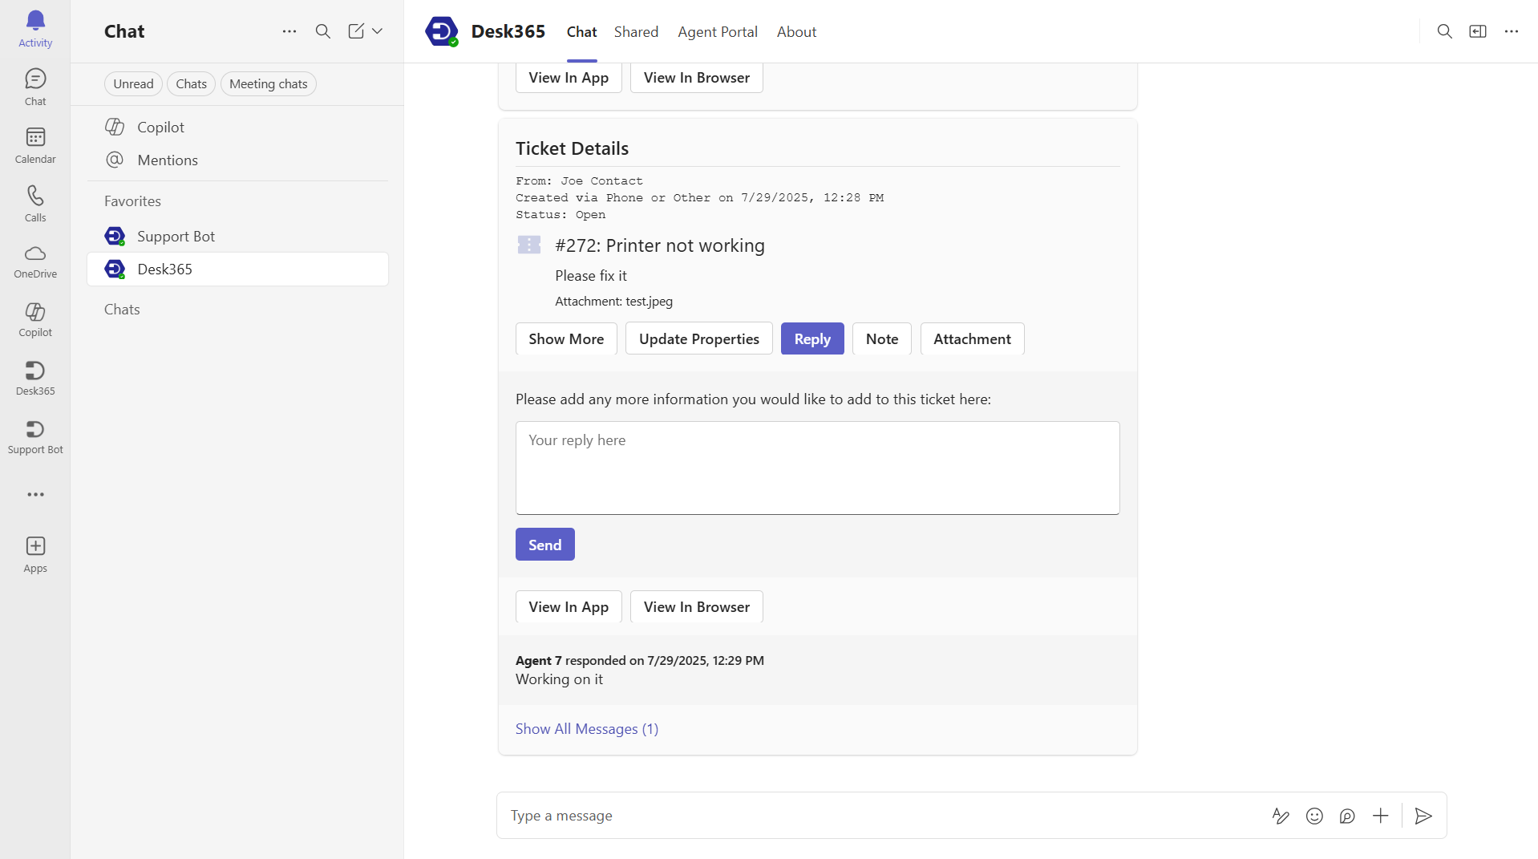Focus the 'Your reply here' text box
This screenshot has width=1538, height=859.
(817, 468)
